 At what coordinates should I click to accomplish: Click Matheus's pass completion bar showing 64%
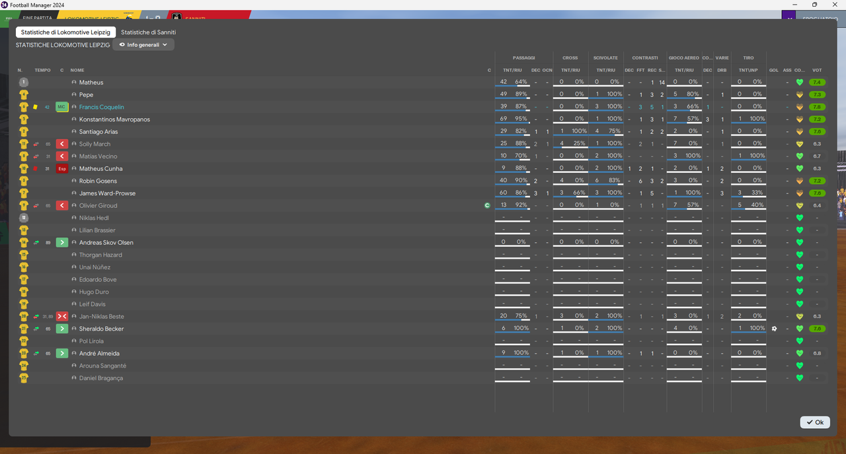click(x=512, y=86)
